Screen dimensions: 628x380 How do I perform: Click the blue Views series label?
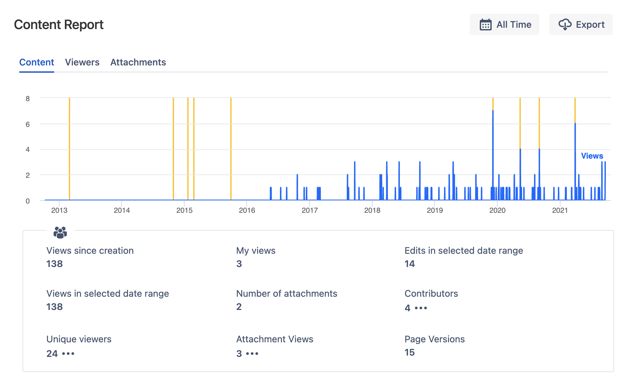tap(592, 156)
